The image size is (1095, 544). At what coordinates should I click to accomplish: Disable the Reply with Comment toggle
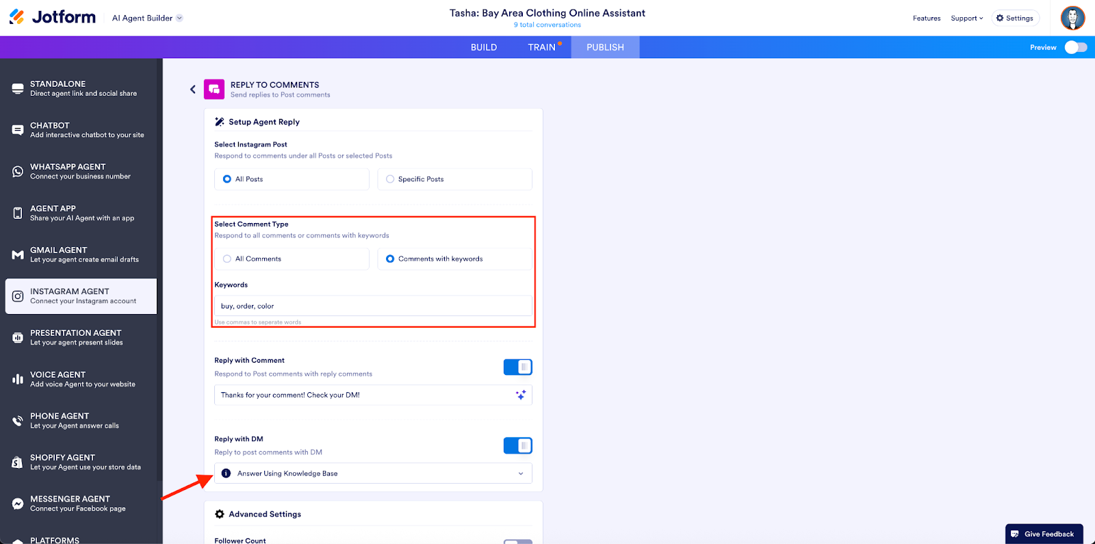pyautogui.click(x=517, y=367)
